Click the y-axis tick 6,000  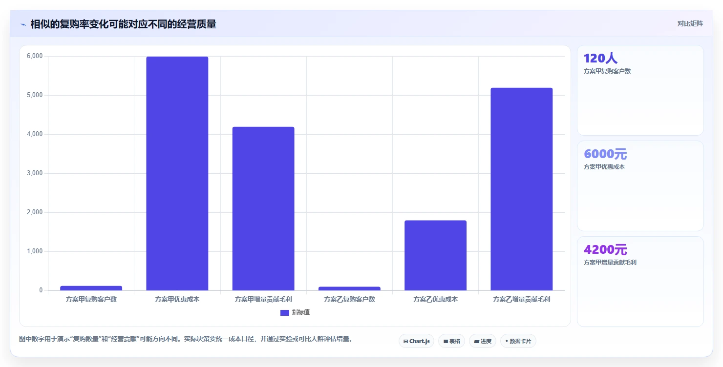point(35,56)
